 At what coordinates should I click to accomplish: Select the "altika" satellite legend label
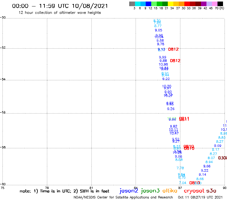pyautogui.click(x=170, y=191)
